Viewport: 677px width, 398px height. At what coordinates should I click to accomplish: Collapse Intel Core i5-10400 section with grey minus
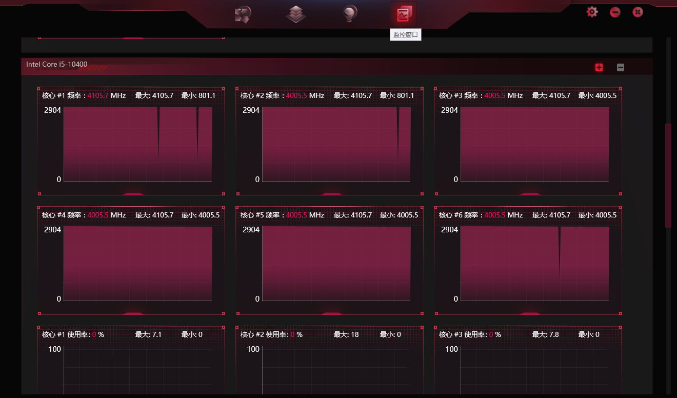(620, 67)
